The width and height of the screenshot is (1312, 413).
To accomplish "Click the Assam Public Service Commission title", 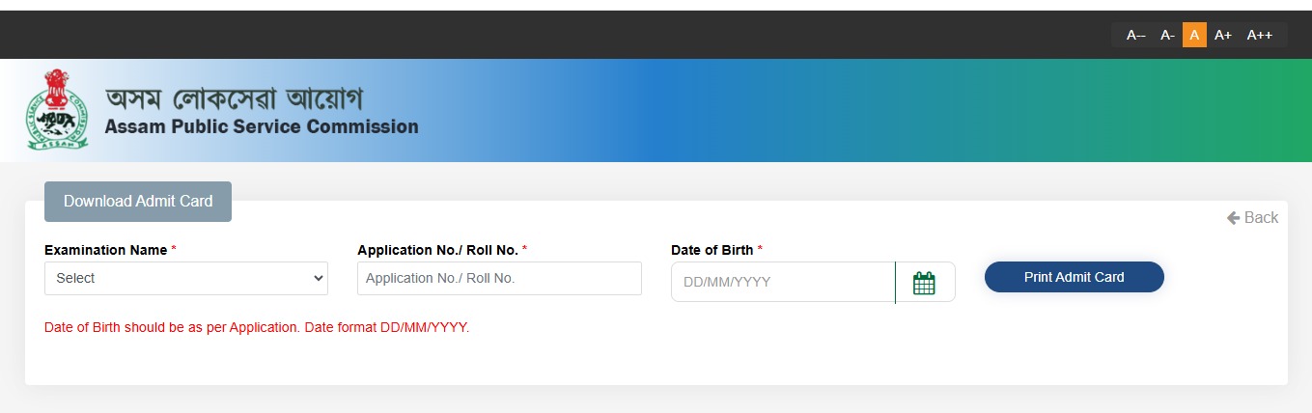I will [262, 126].
